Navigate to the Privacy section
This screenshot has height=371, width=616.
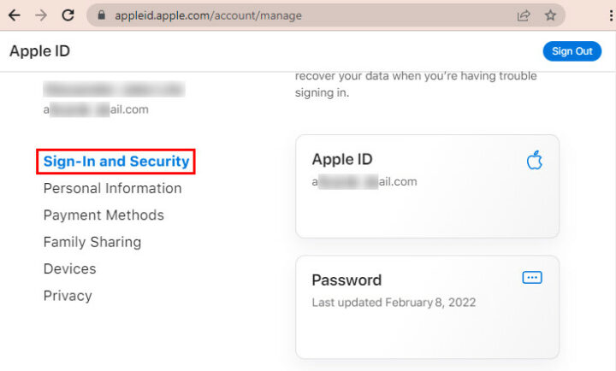pos(68,296)
